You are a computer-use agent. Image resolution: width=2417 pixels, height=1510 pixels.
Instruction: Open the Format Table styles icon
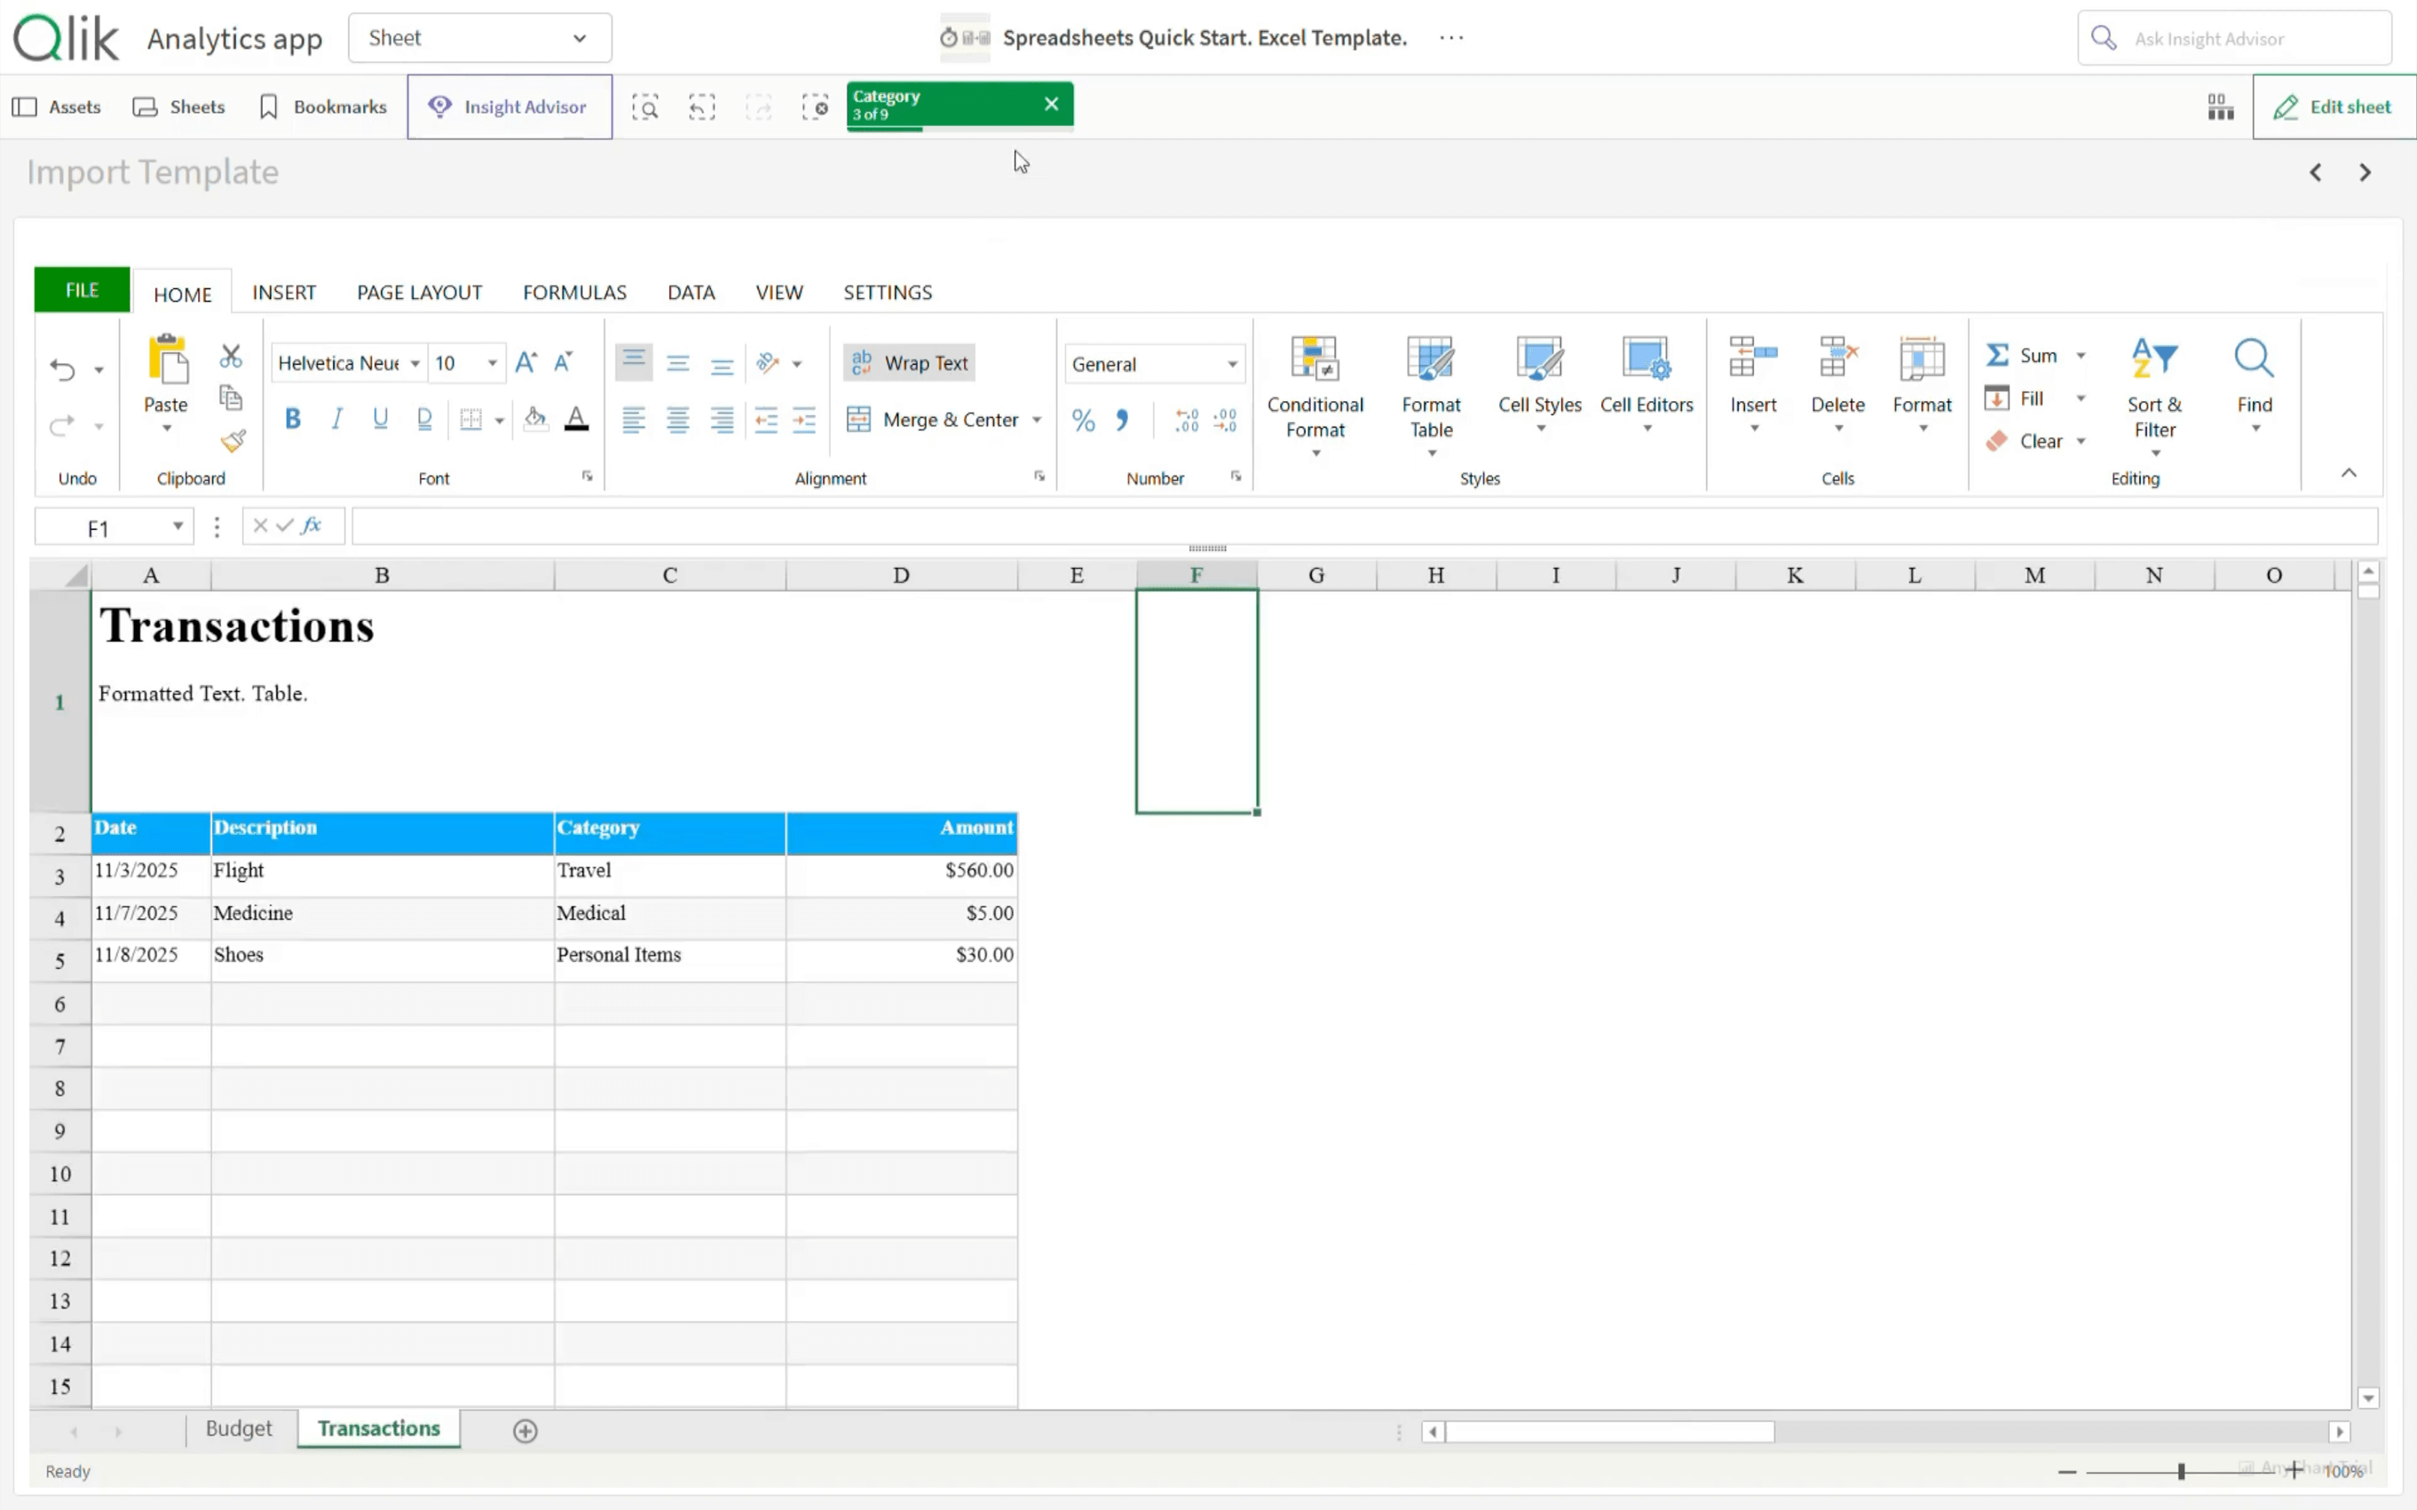(1430, 358)
